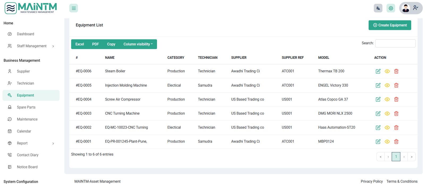View details of Screw Air Compressor
425x184 pixels.
pos(387,99)
